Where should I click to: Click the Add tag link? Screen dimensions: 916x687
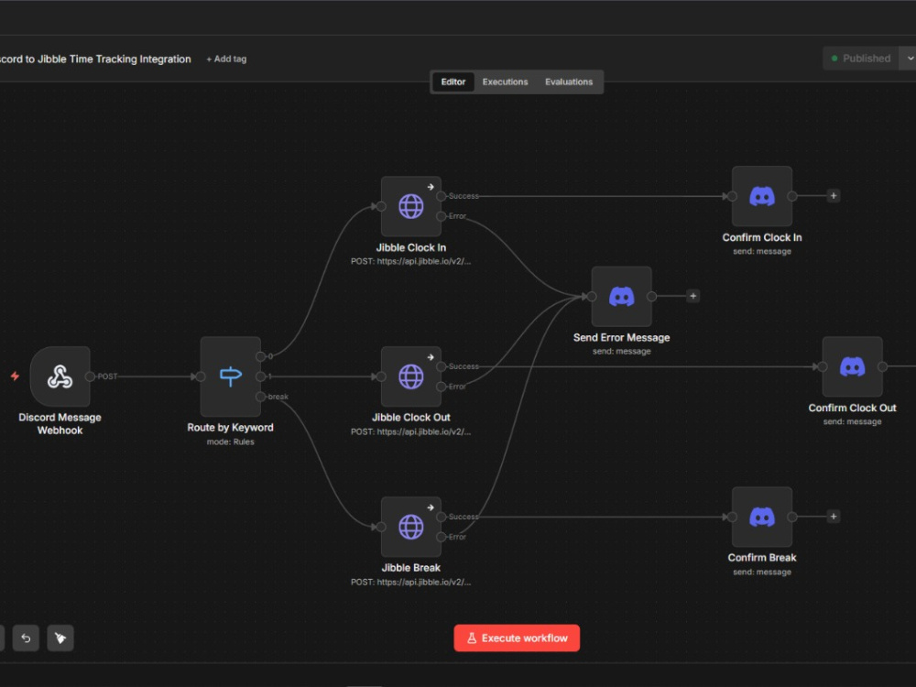pyautogui.click(x=226, y=59)
